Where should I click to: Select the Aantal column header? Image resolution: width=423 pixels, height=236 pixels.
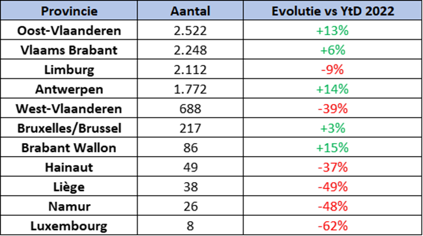pyautogui.click(x=190, y=11)
